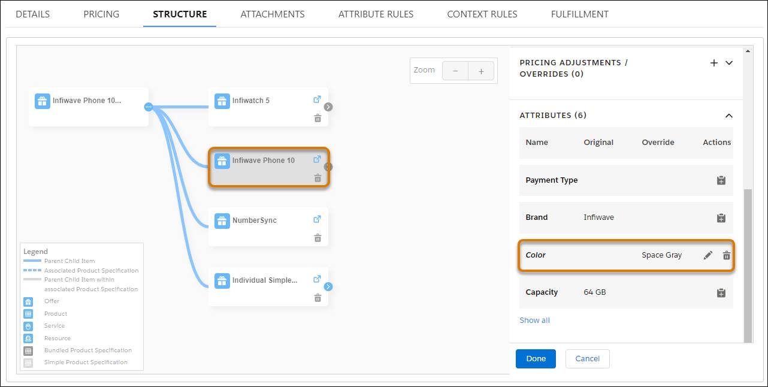Open the Attachments tab
Viewport: 768px width, 387px height.
[273, 14]
